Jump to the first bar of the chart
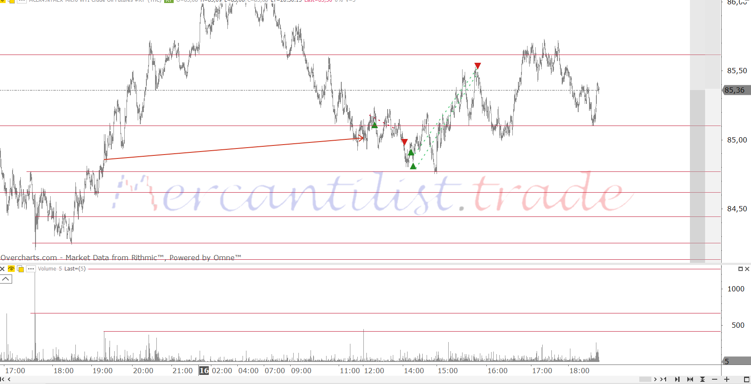Screen dimensions: 751x384 click(x=3, y=379)
